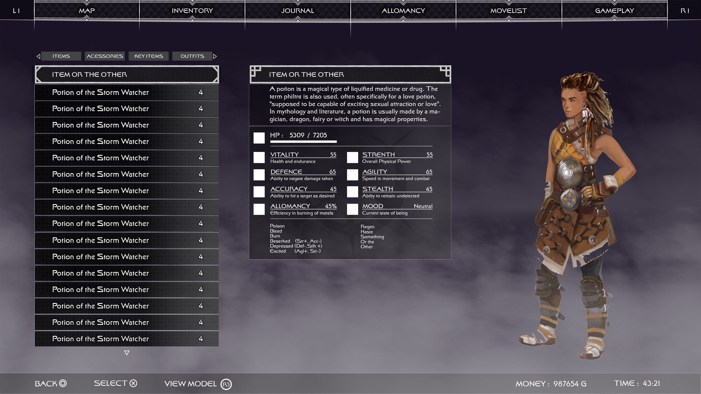Screen dimensions: 701x394
Task: Click the AGILITY stat label
Action: [x=375, y=172]
